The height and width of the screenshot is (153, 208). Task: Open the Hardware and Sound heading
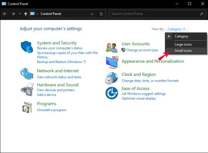[x=58, y=85]
